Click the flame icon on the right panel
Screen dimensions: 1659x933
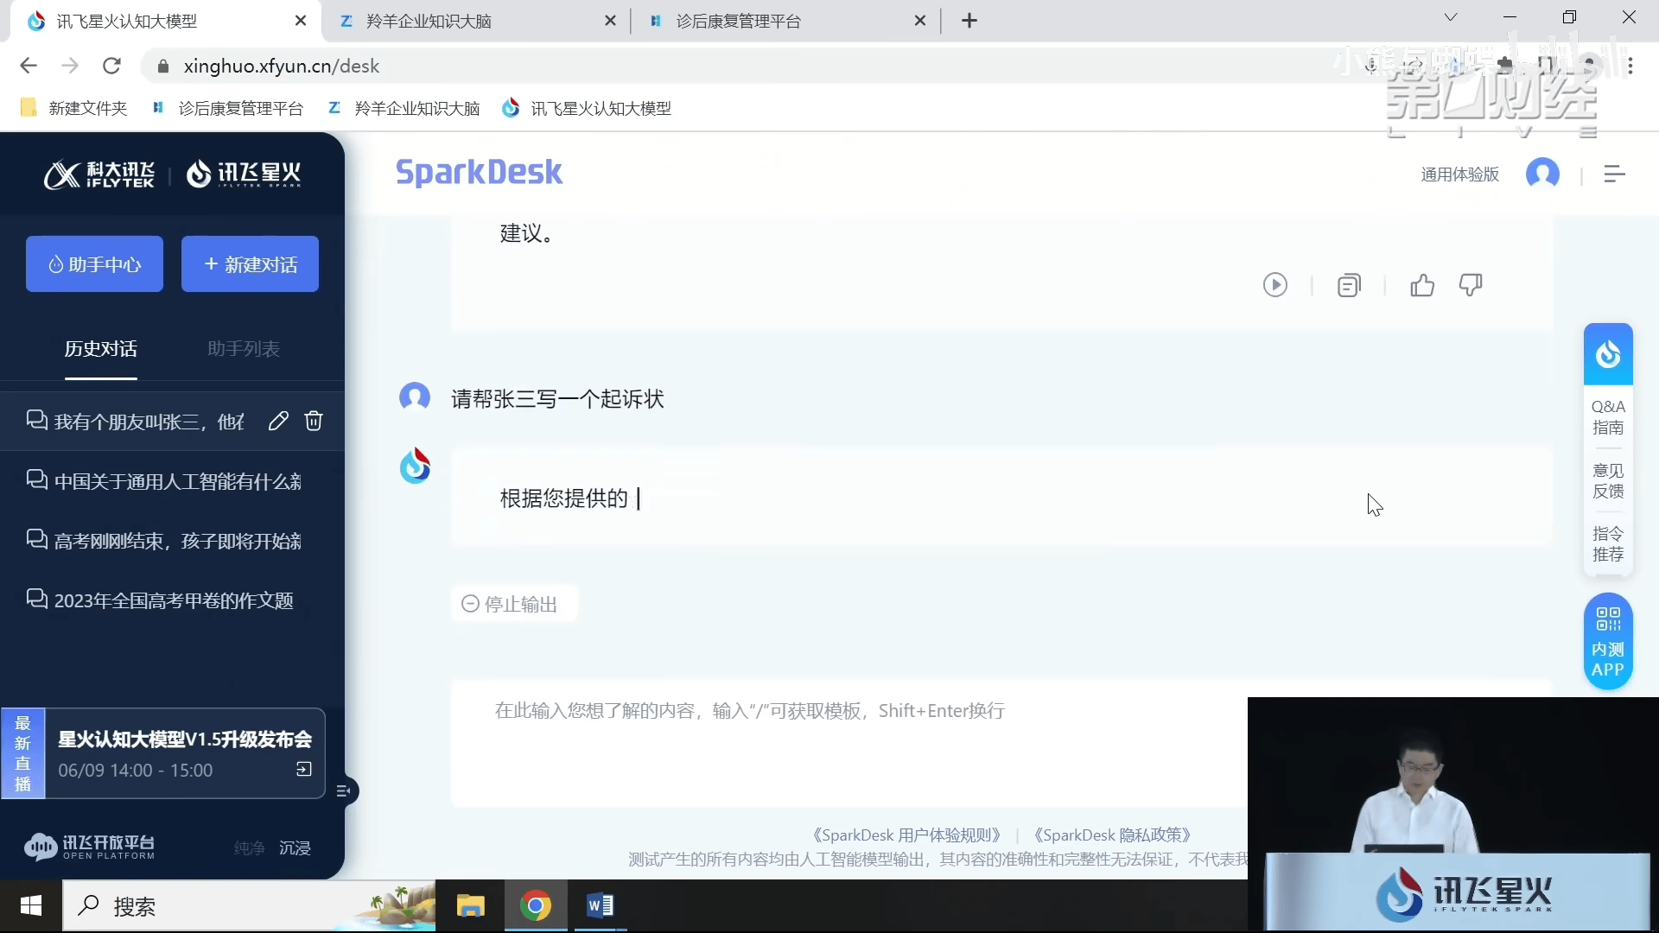(1608, 354)
